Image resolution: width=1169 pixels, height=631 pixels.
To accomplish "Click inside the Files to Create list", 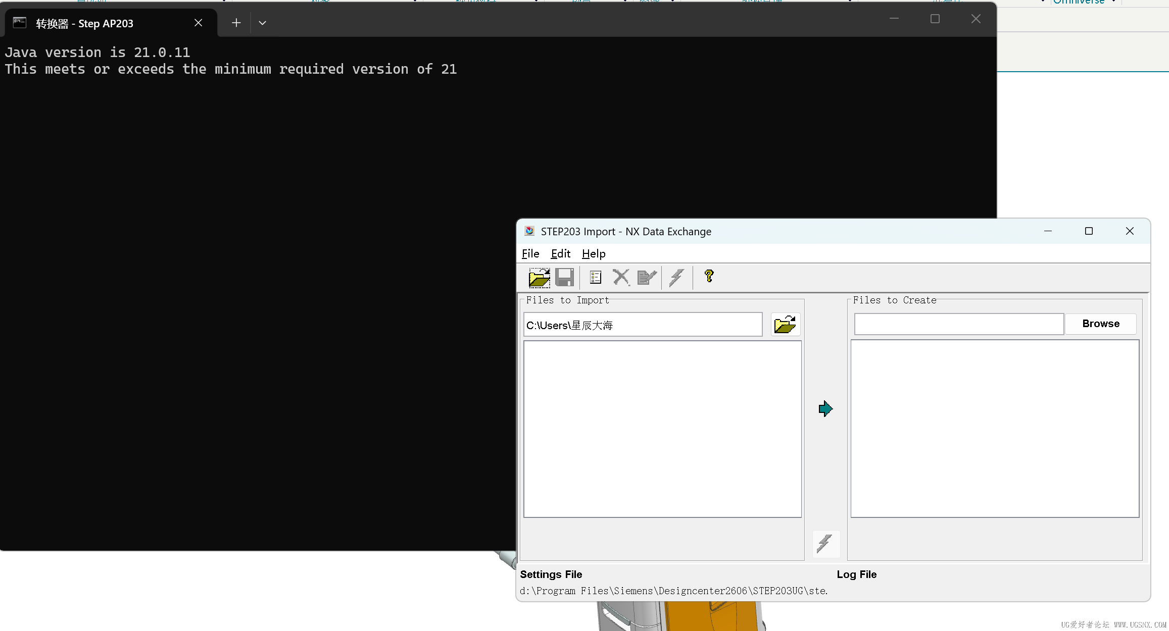I will 995,429.
